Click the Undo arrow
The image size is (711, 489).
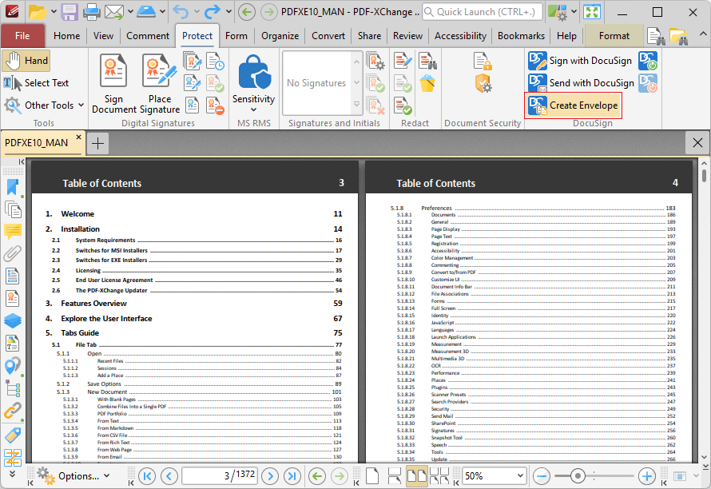coord(181,12)
